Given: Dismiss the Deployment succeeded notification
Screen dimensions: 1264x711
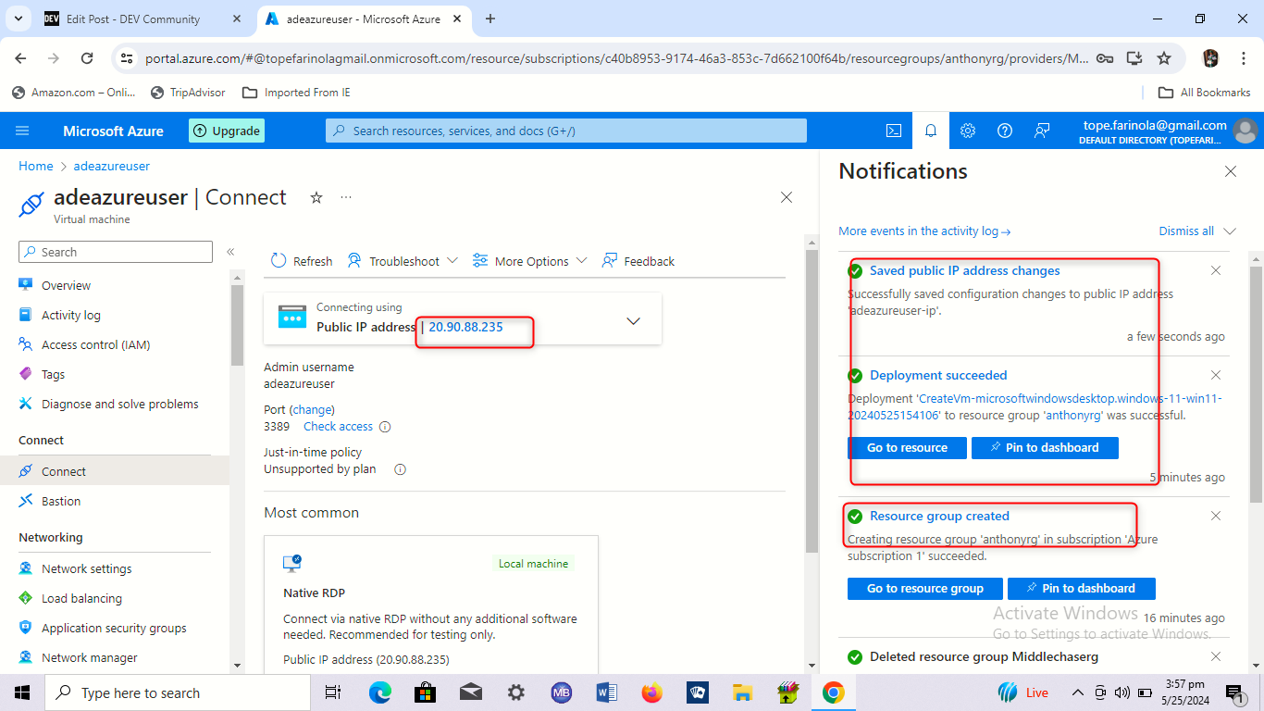Looking at the screenshot, I should (1216, 375).
